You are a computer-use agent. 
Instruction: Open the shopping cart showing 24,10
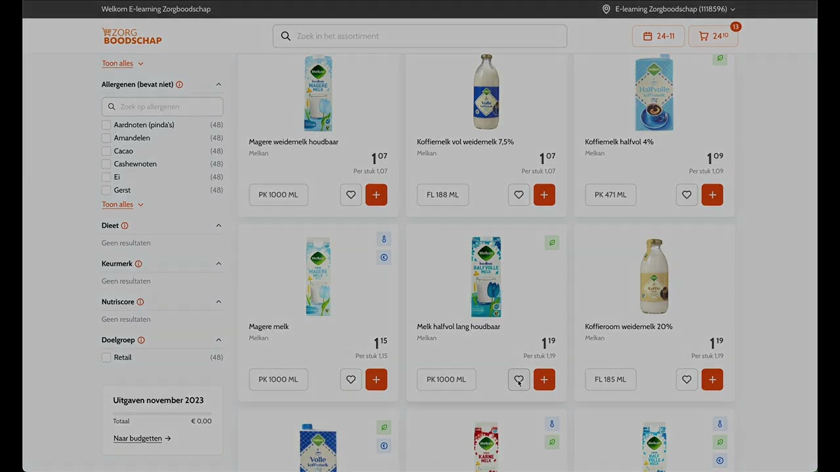click(713, 36)
